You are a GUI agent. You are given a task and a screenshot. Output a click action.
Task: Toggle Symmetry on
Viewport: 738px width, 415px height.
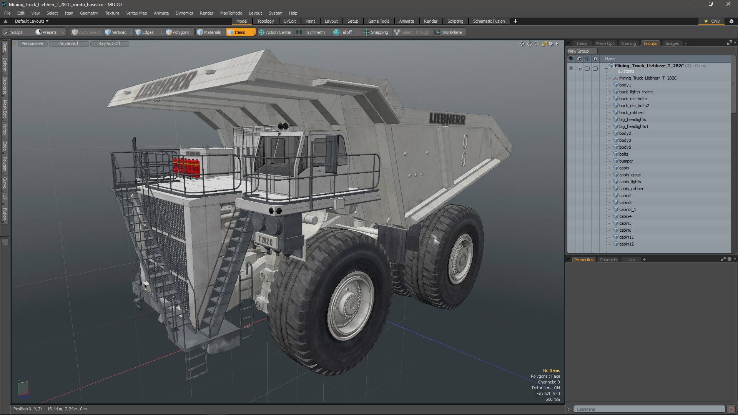click(312, 32)
